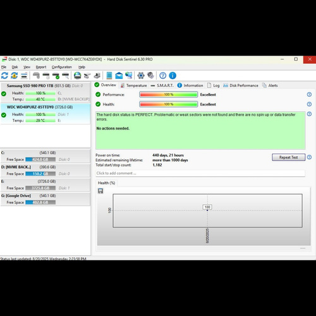The width and height of the screenshot is (316, 316).
Task: Switch to the Temperature tab
Action: (x=133, y=85)
